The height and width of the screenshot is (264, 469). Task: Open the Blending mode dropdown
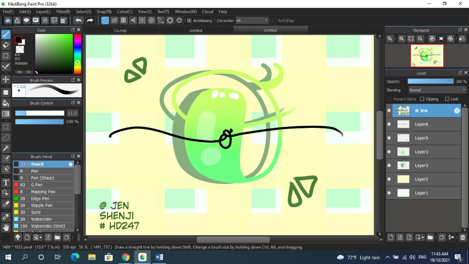tap(437, 90)
